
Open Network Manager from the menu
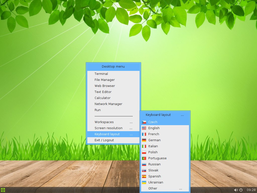(x=108, y=104)
